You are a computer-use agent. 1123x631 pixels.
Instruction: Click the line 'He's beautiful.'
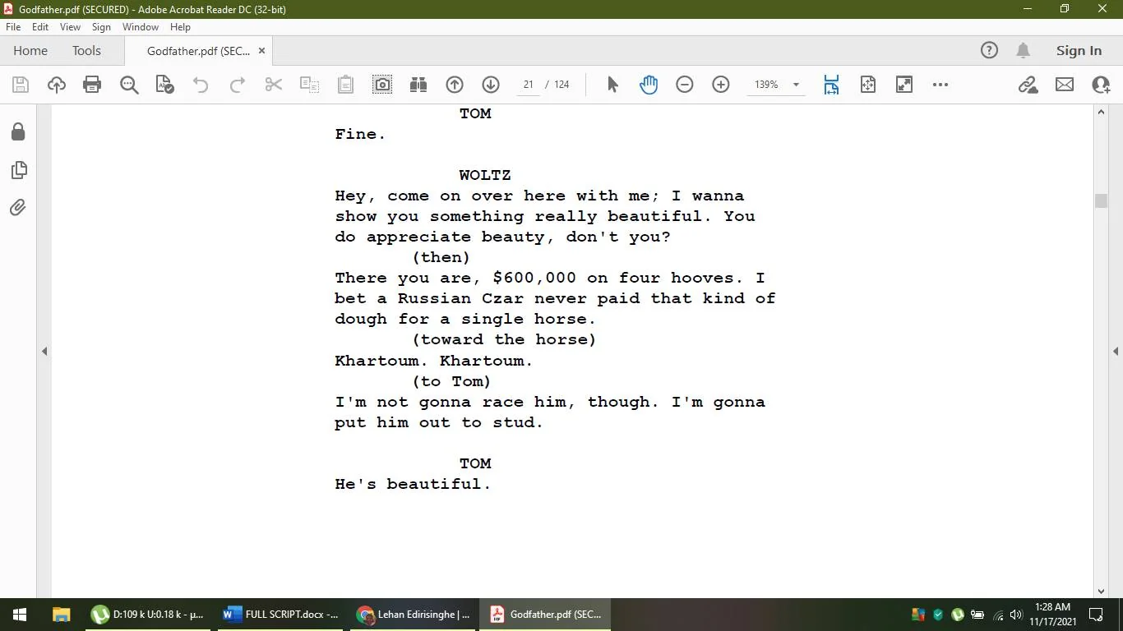pyautogui.click(x=413, y=484)
